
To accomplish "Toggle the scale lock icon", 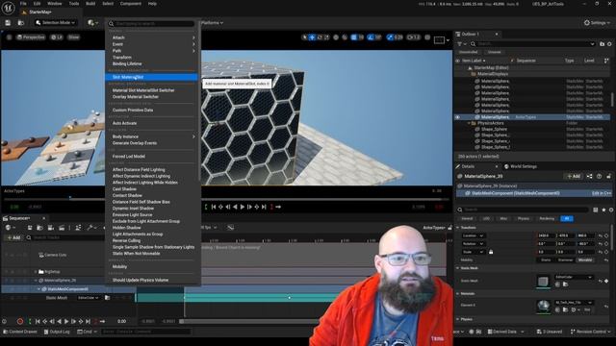I will [x=491, y=252].
